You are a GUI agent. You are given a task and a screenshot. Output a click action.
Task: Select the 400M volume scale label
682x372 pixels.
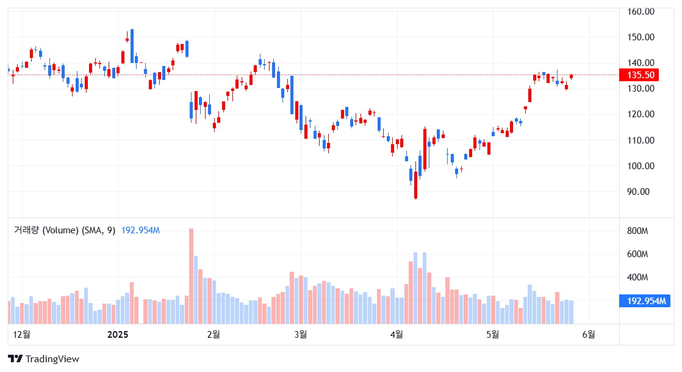tap(637, 277)
